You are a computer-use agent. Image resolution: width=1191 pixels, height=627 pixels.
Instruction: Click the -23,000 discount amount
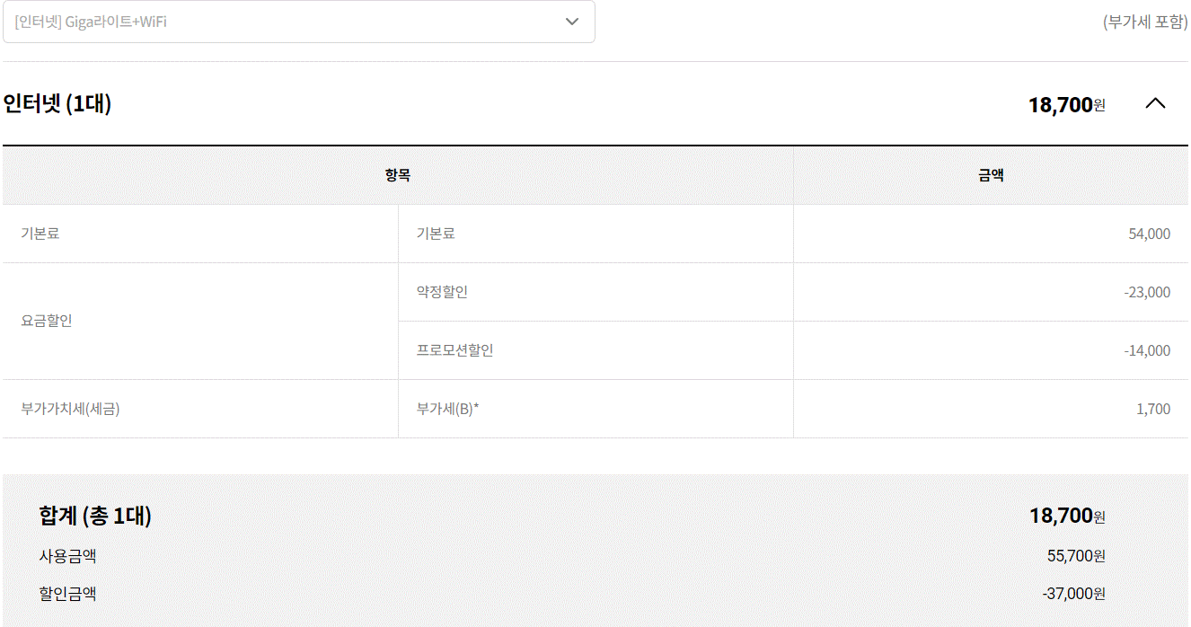coord(1146,292)
